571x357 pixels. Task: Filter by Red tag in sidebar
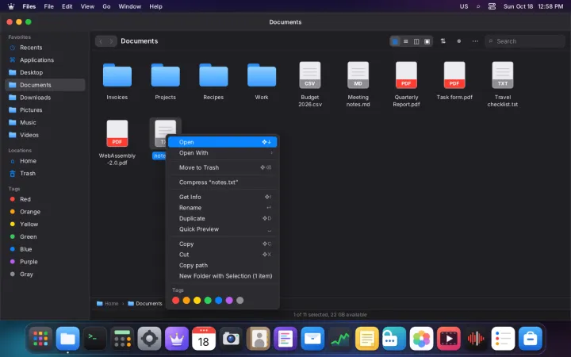[x=45, y=199]
